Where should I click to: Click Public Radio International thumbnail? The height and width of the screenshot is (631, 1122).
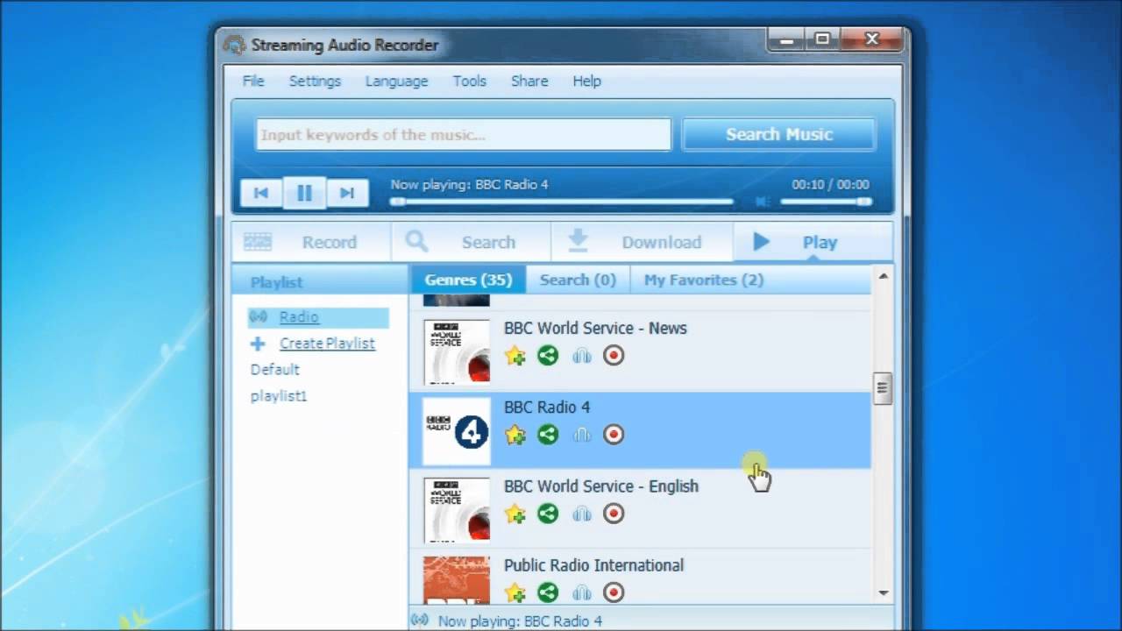(457, 579)
